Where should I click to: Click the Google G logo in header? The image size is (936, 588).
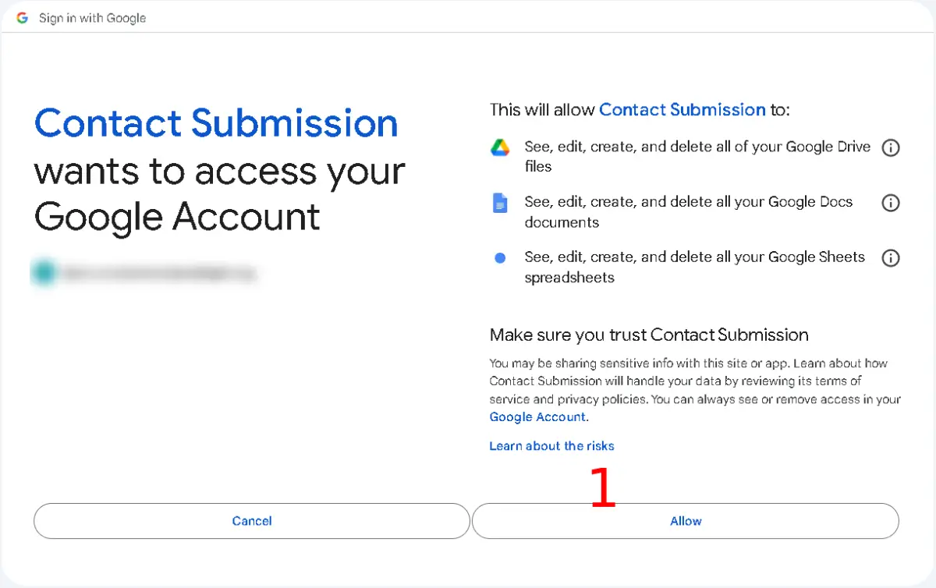(x=23, y=18)
